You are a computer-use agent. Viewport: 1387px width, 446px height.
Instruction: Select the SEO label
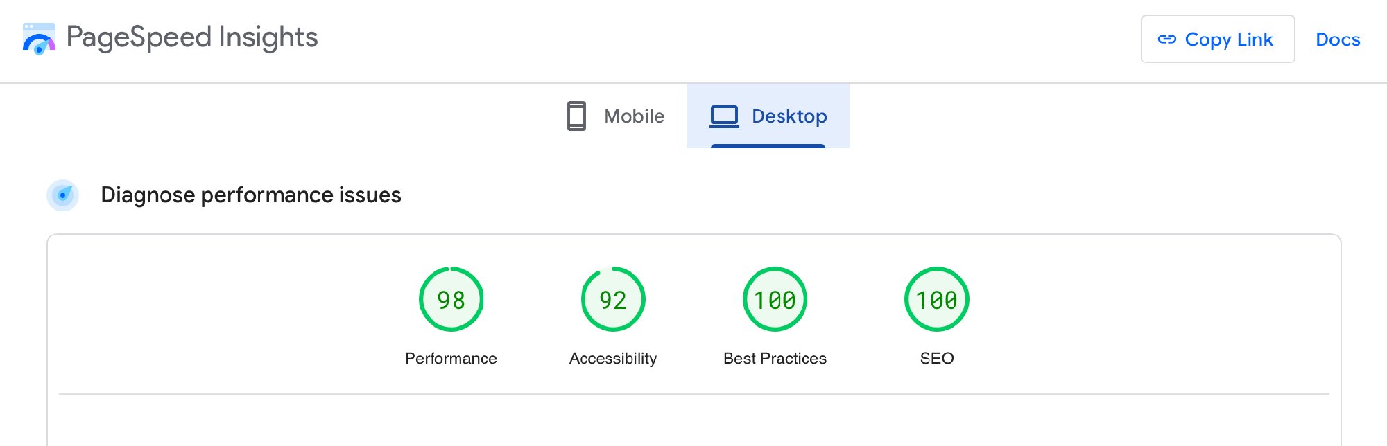click(x=936, y=358)
